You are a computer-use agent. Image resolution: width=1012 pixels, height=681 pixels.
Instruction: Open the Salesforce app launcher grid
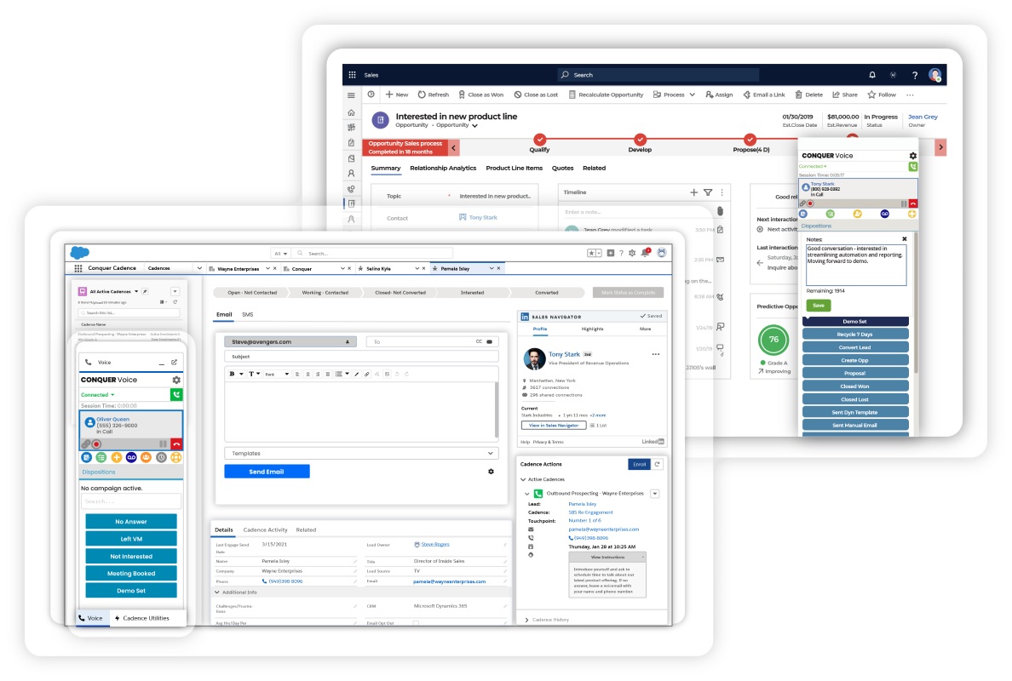(78, 268)
